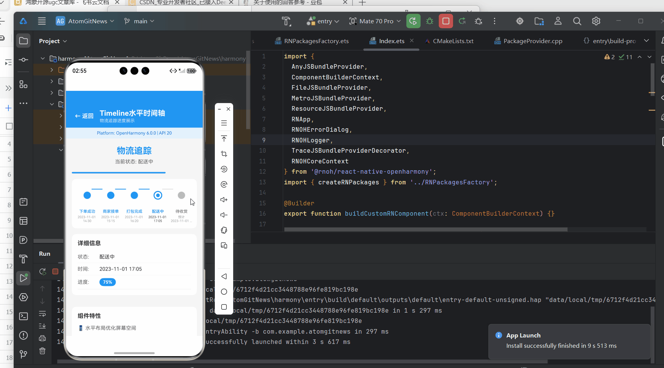Open the AtomGitNews project dropdown
The height and width of the screenshot is (368, 664).
tap(85, 21)
